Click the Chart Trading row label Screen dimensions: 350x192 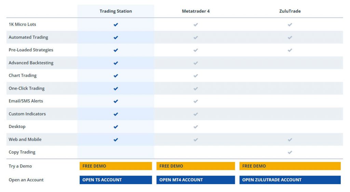click(x=23, y=76)
